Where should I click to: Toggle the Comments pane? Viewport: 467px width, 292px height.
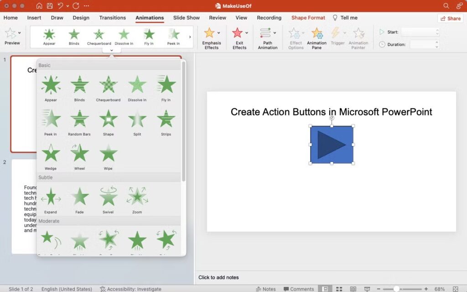pos(299,288)
